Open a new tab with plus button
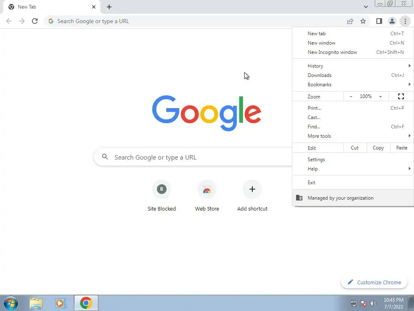Image resolution: width=414 pixels, height=311 pixels. (x=109, y=7)
